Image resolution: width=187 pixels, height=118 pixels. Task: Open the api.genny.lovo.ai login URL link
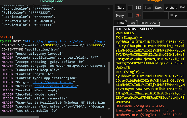[x=65, y=41]
